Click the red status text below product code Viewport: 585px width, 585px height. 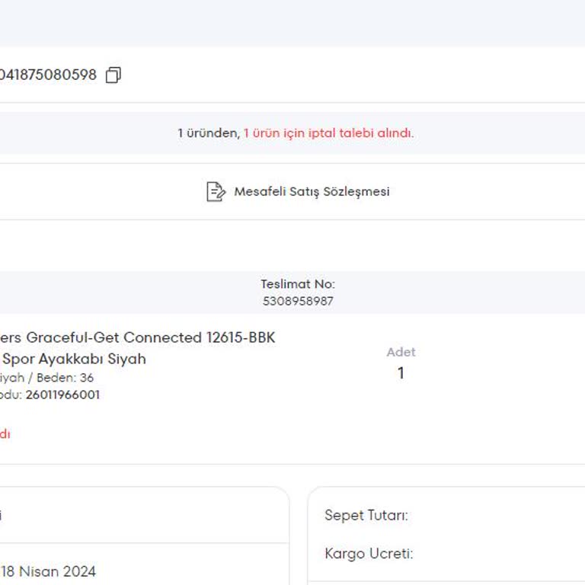pyautogui.click(x=5, y=434)
